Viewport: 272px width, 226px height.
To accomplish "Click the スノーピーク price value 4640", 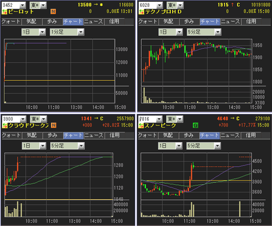I will click(223, 119).
